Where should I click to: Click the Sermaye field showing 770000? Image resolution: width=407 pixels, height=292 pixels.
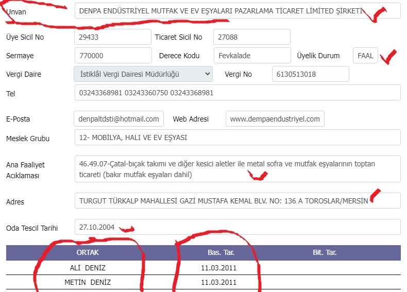click(113, 55)
